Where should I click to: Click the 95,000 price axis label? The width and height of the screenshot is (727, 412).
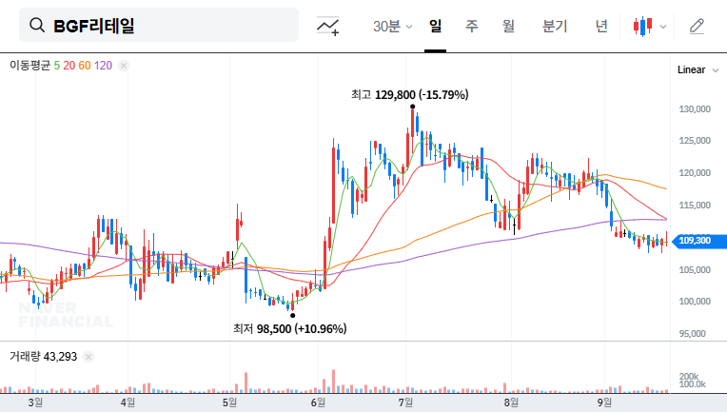(692, 334)
